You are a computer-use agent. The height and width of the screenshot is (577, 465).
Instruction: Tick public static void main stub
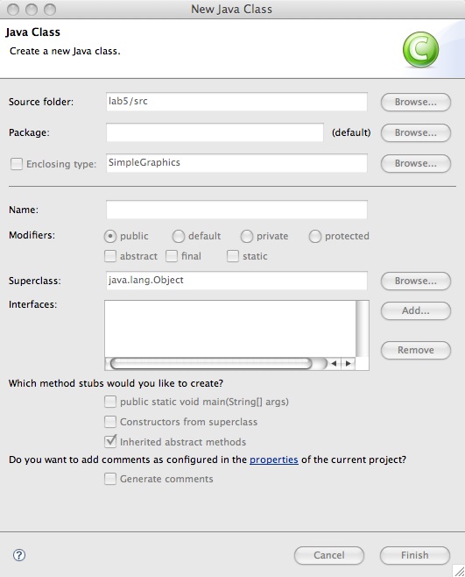click(x=110, y=402)
